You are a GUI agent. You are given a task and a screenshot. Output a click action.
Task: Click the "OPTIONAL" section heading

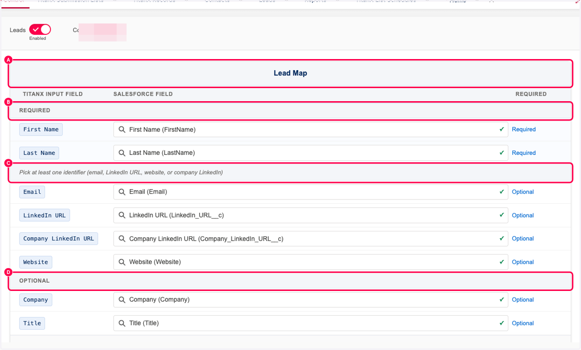pyautogui.click(x=34, y=281)
